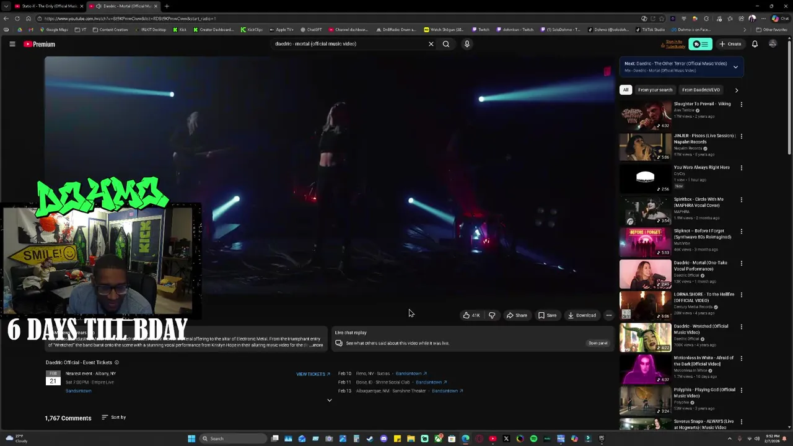Open options for Motionless In White video

point(741,359)
